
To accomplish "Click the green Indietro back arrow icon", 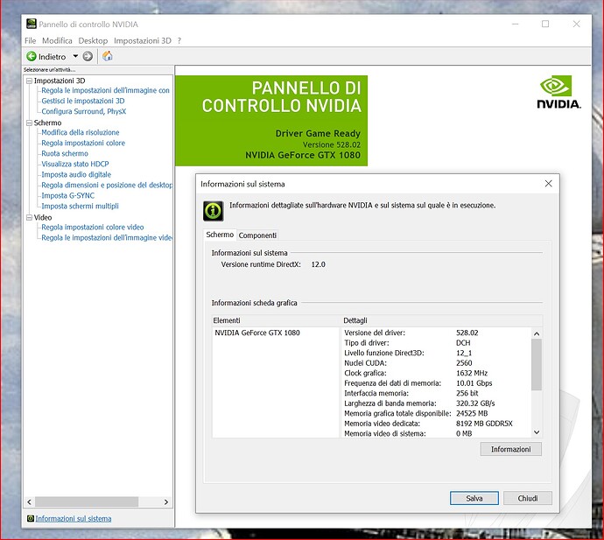I will [x=32, y=57].
